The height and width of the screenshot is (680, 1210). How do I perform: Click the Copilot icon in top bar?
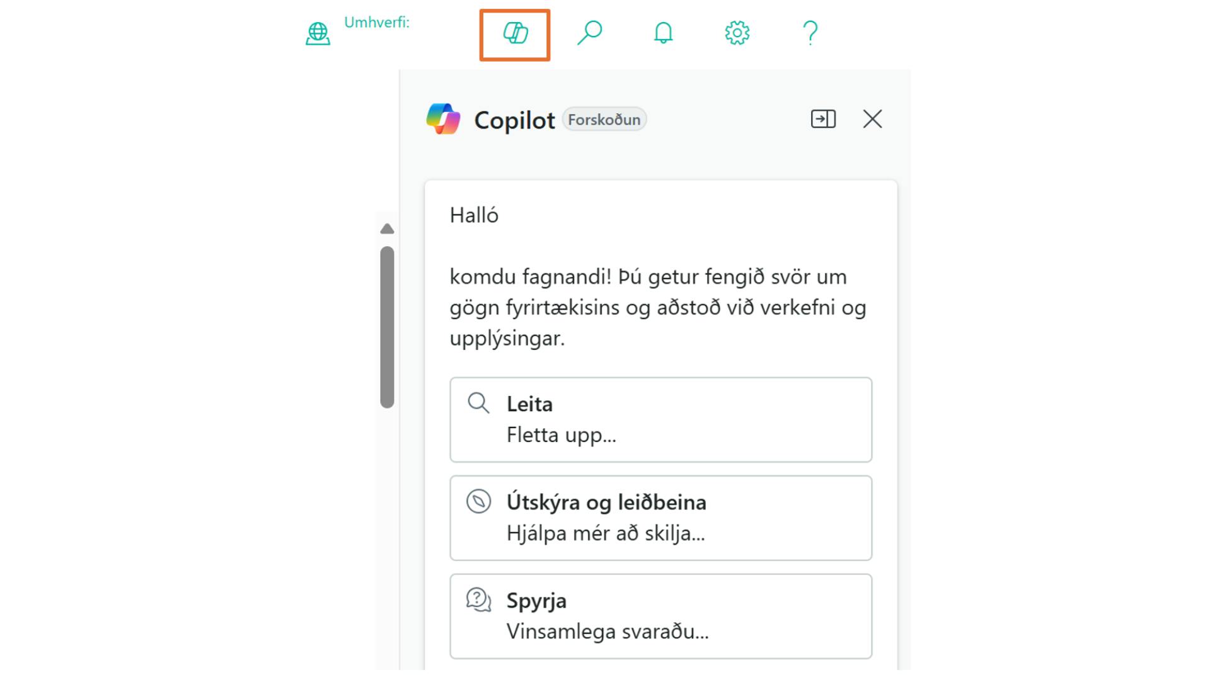pos(515,34)
